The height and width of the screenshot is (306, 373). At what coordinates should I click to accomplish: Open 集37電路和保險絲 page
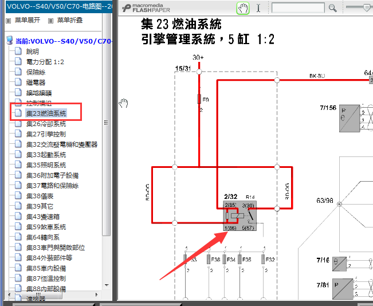(x=52, y=186)
